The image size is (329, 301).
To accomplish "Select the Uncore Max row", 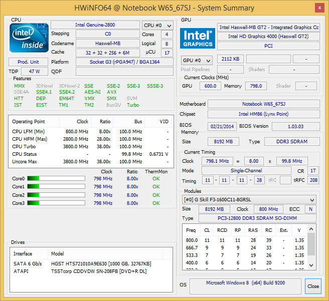I will coord(91,162).
